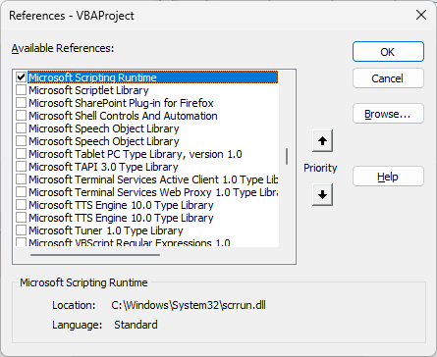Click the Language value 'Standard'

tap(136, 325)
